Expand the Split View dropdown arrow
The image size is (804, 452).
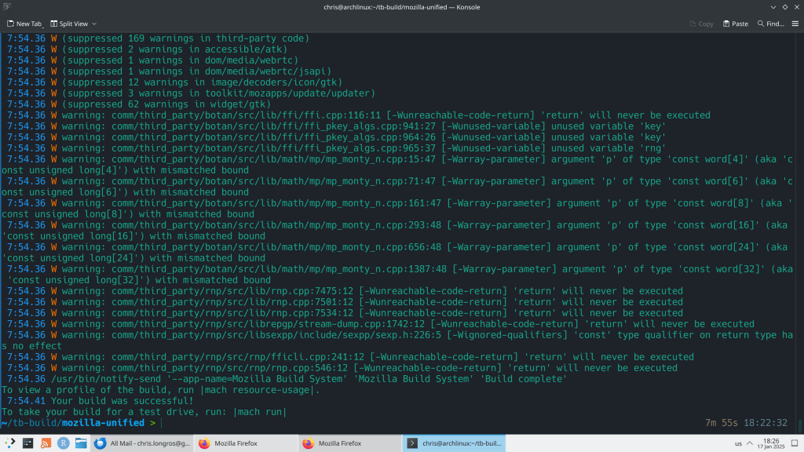click(x=93, y=24)
